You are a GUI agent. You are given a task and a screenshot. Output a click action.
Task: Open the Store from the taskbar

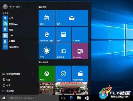87,98
